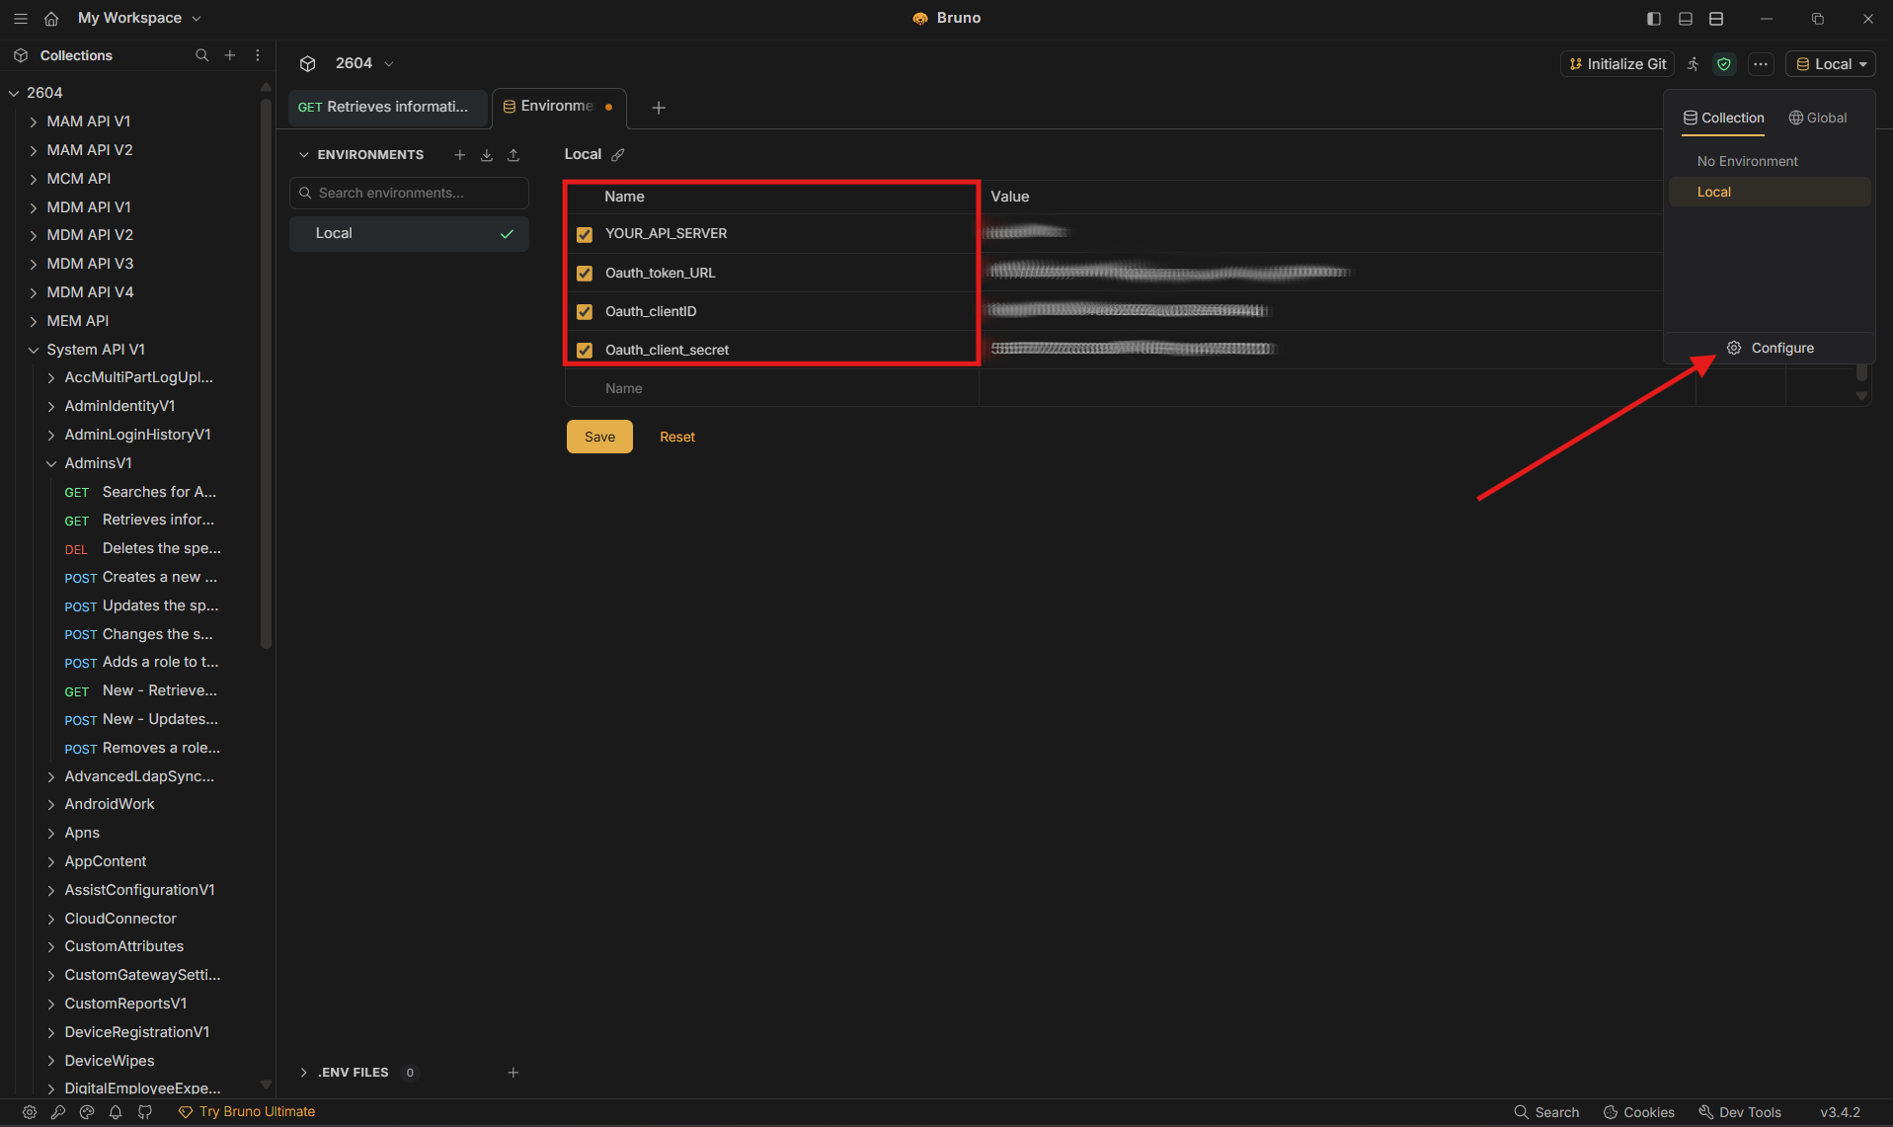The image size is (1893, 1127).
Task: Add a new collection with the plus icon
Action: [230, 55]
